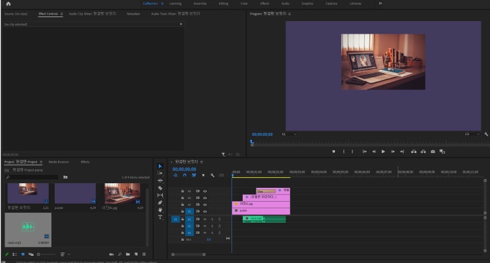Select the Selection arrow tool
The width and height of the screenshot is (490, 263).
click(160, 166)
